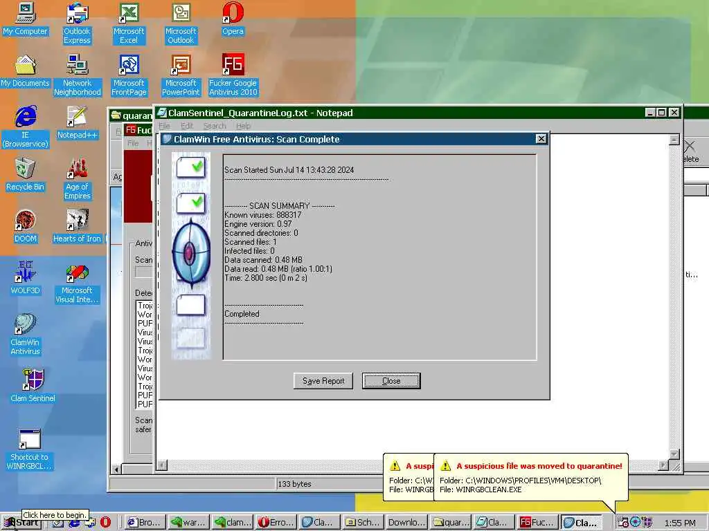Click the Start button

coord(21,523)
